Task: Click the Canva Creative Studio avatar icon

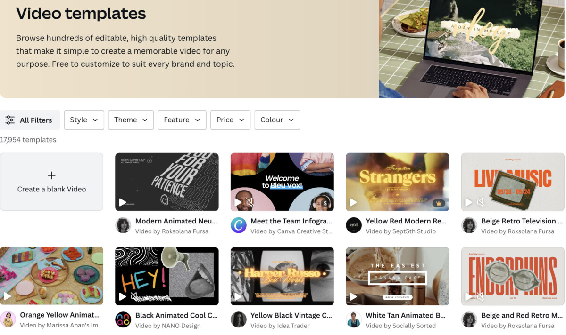Action: click(239, 225)
